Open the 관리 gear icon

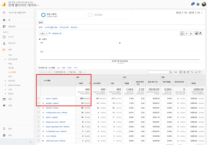coord(4,135)
